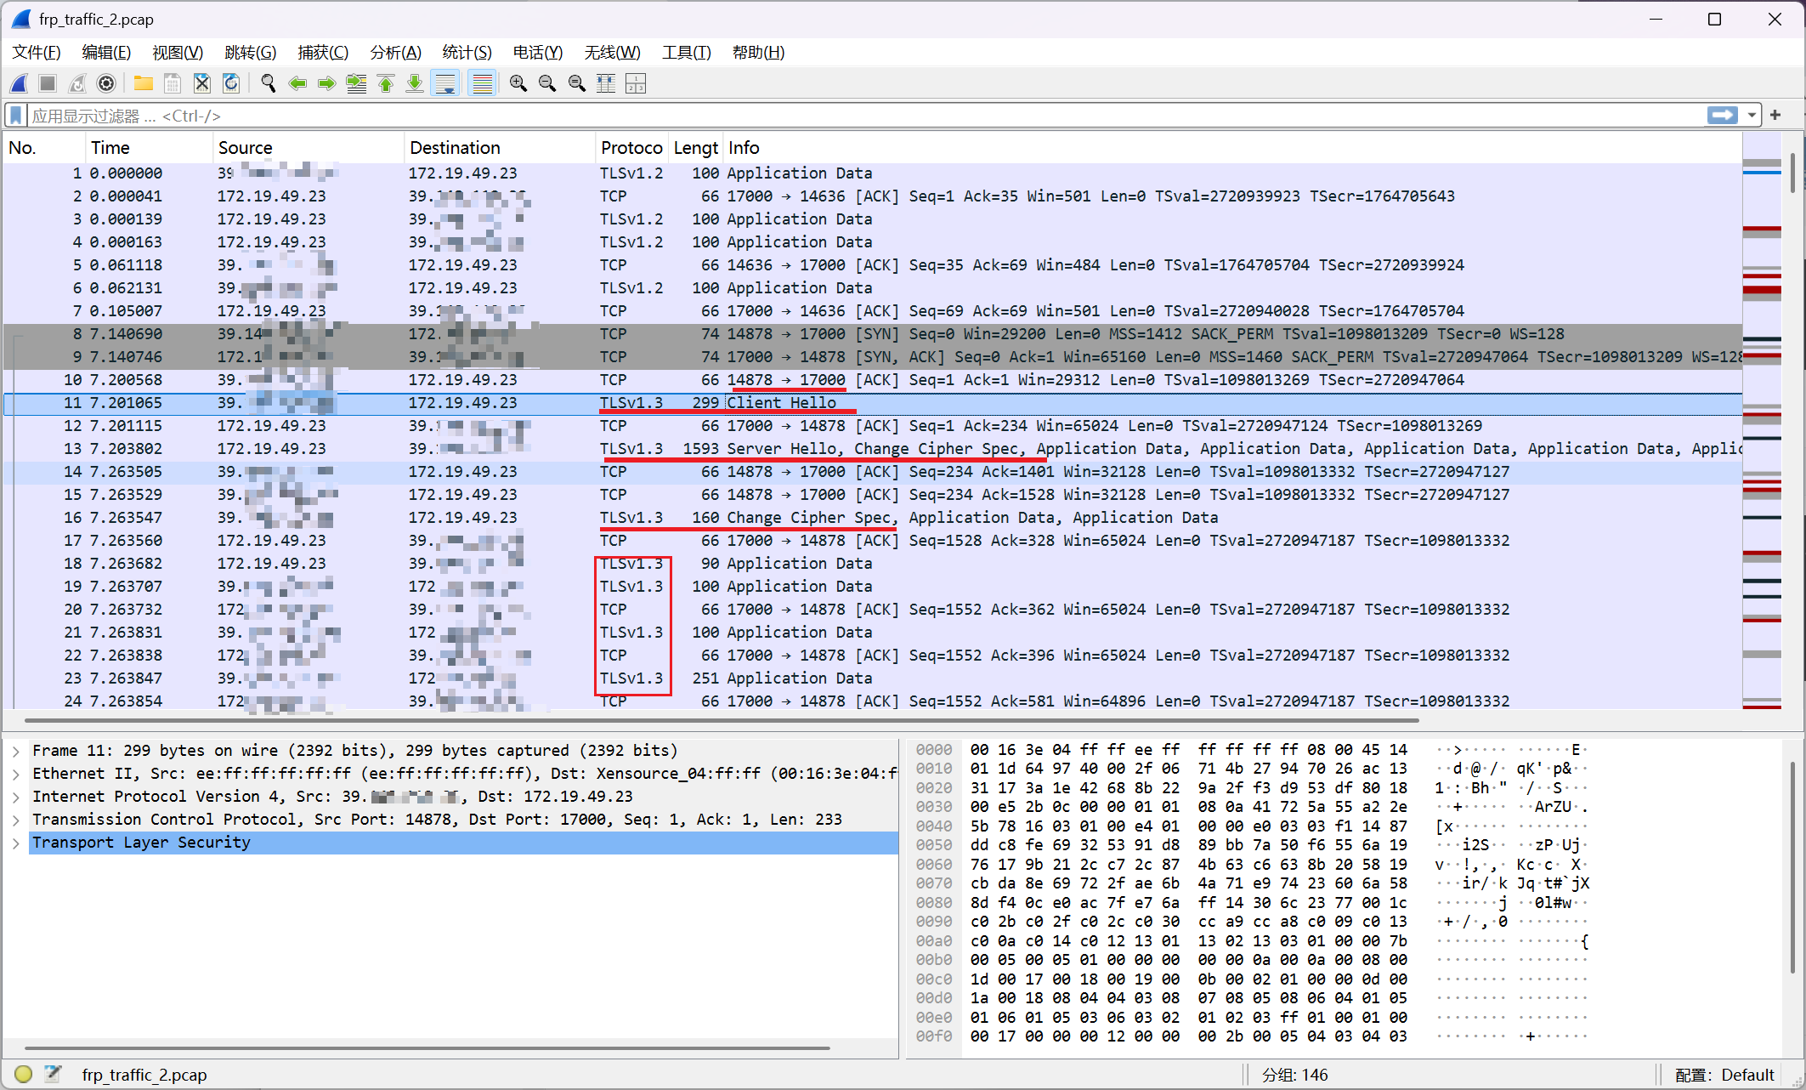Screen dimensions: 1806x1090
Task: Open the 捕获(C) menu
Action: 323,53
